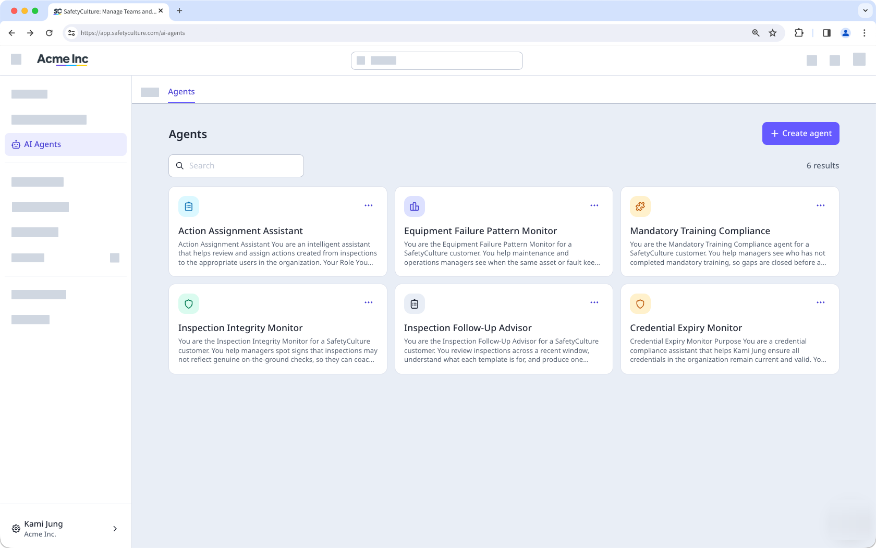Image resolution: width=876 pixels, height=548 pixels.
Task: Go back with browser back arrow
Action: tap(12, 33)
